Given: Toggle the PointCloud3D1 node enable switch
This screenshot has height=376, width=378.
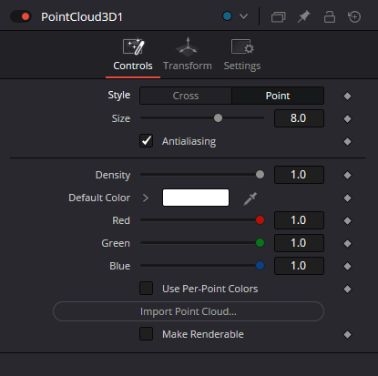Looking at the screenshot, I should click(21, 16).
